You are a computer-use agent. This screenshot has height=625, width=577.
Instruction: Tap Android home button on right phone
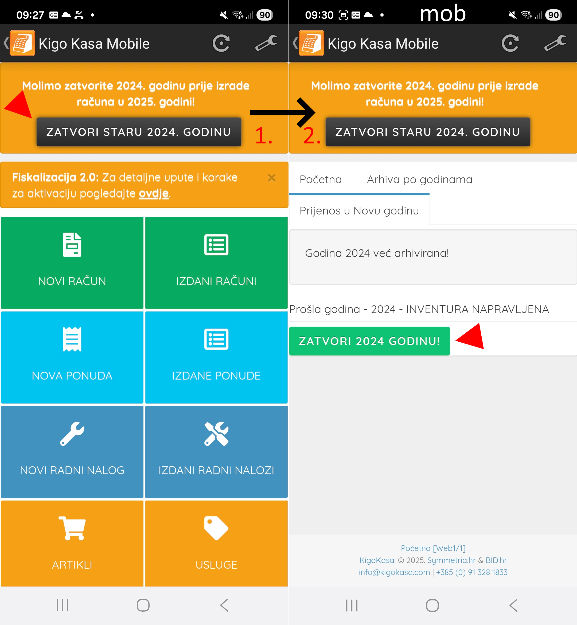pyautogui.click(x=432, y=605)
